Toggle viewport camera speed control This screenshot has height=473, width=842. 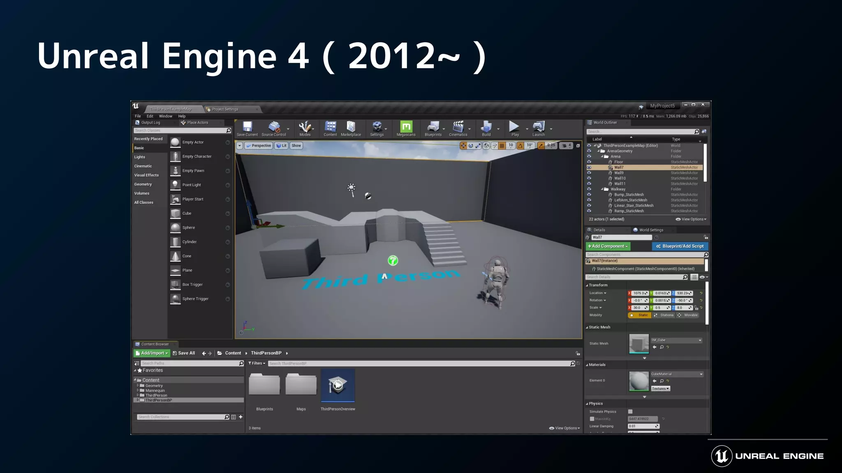tap(567, 145)
